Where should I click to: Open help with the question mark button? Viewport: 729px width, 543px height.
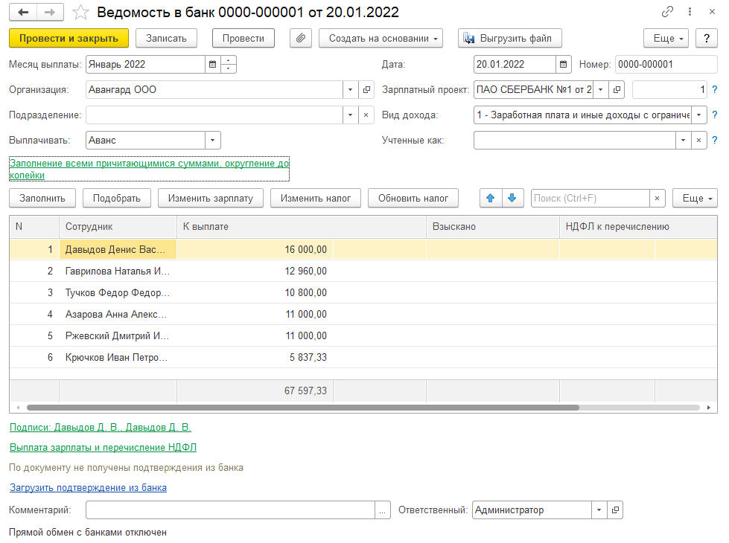click(x=707, y=38)
